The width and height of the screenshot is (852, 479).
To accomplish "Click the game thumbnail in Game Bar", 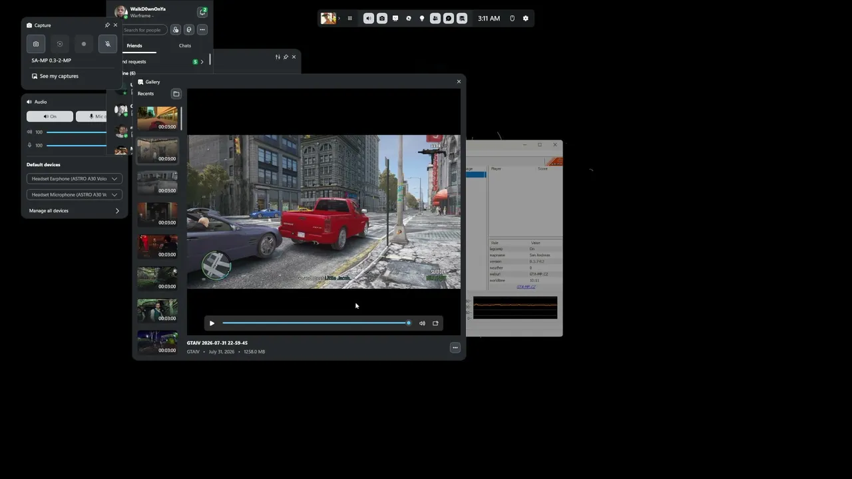I will coord(328,19).
